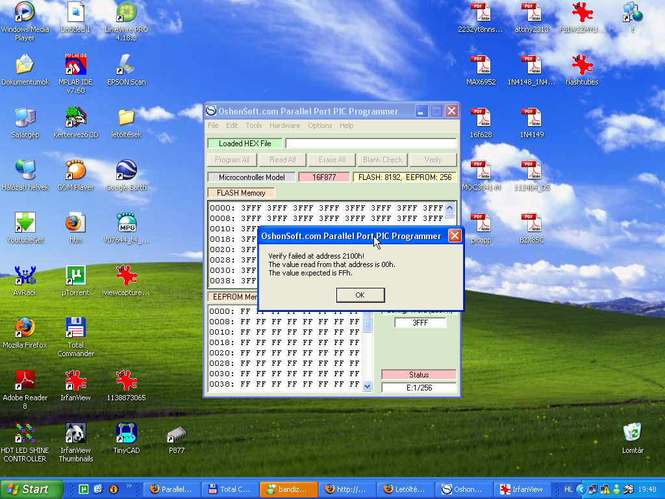Launch AvRack shortcut

[x=25, y=281]
